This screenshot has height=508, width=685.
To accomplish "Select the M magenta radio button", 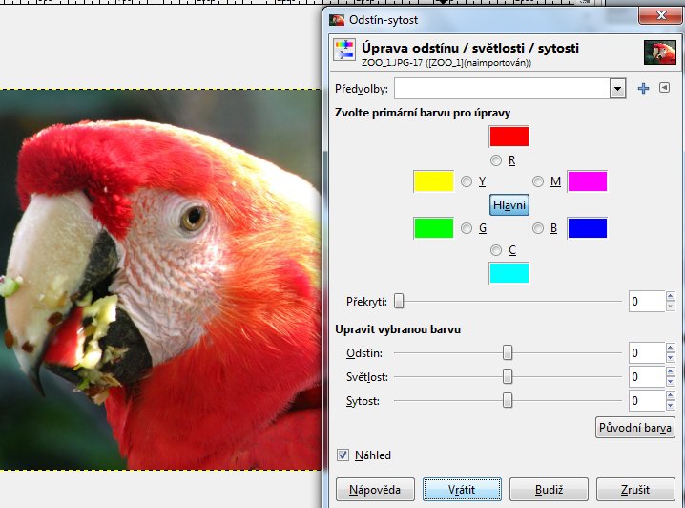I will point(538,181).
